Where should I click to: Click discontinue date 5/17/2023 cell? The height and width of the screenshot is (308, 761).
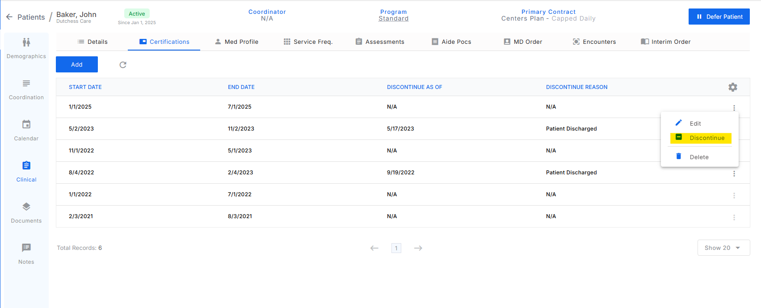(400, 129)
